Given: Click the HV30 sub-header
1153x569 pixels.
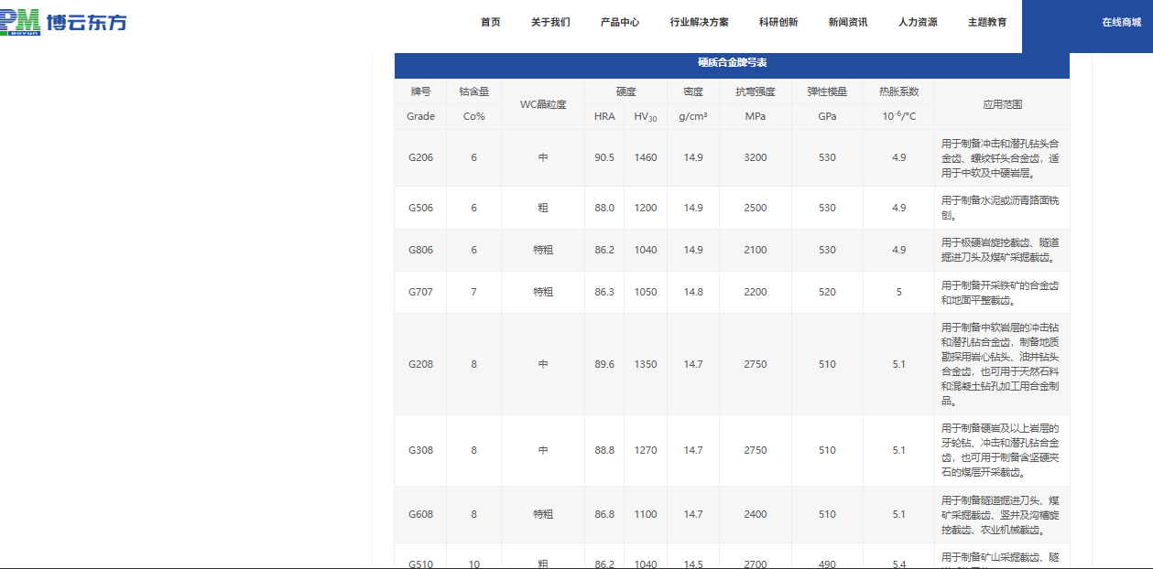Looking at the screenshot, I should pyautogui.click(x=646, y=116).
